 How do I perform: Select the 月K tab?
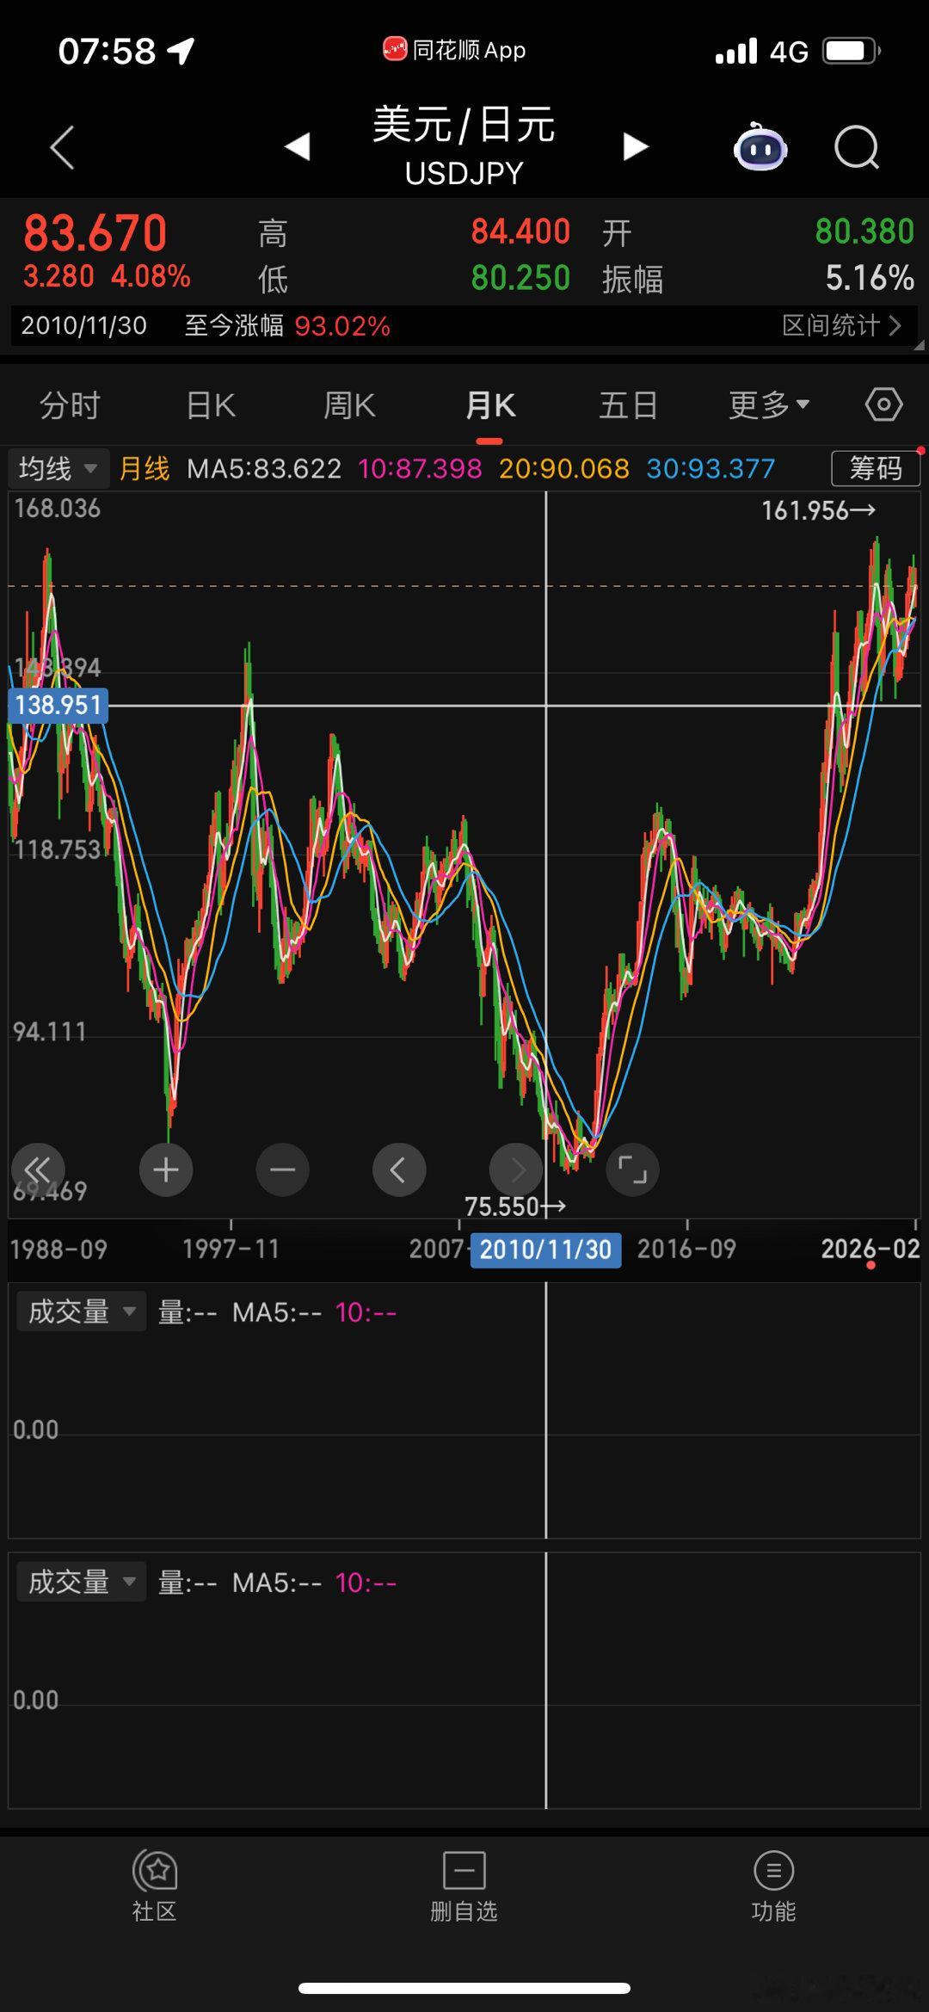490,404
